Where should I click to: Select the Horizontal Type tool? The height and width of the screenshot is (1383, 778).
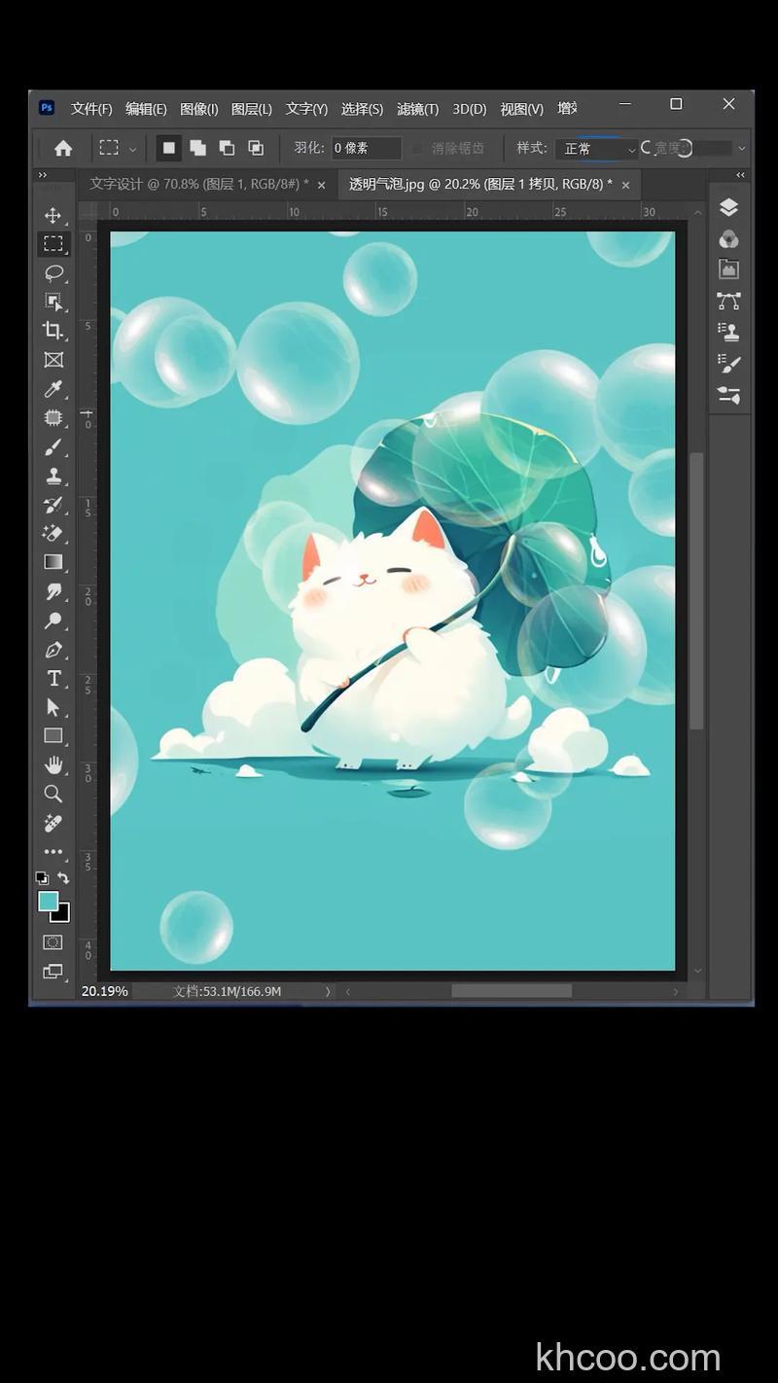(53, 678)
